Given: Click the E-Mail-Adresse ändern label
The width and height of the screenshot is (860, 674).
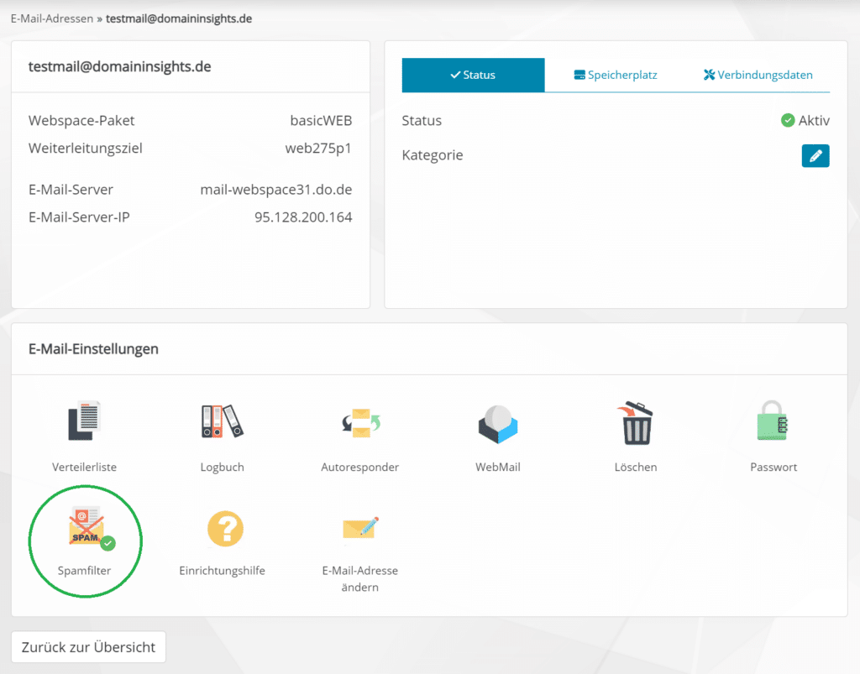Looking at the screenshot, I should coord(359,578).
